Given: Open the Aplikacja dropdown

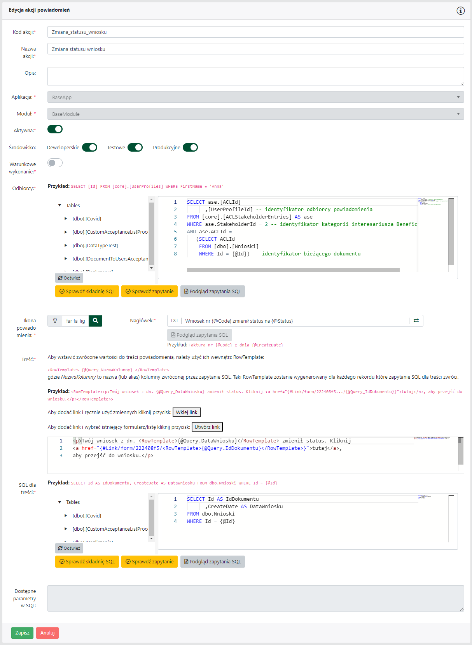Looking at the screenshot, I should click(255, 97).
